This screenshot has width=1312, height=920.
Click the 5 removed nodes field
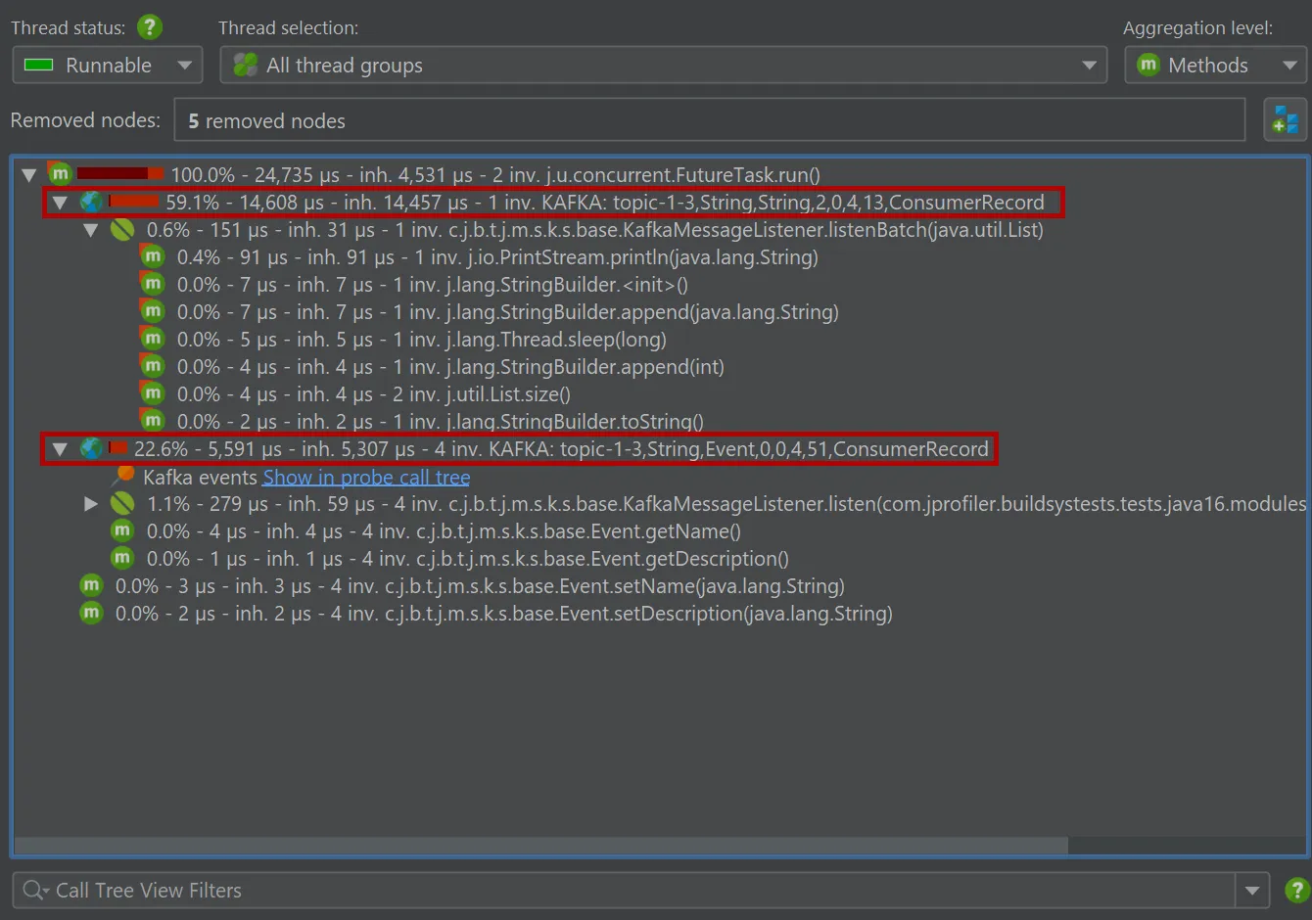point(710,120)
